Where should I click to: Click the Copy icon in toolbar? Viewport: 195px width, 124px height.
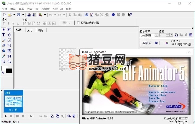tap(75, 15)
